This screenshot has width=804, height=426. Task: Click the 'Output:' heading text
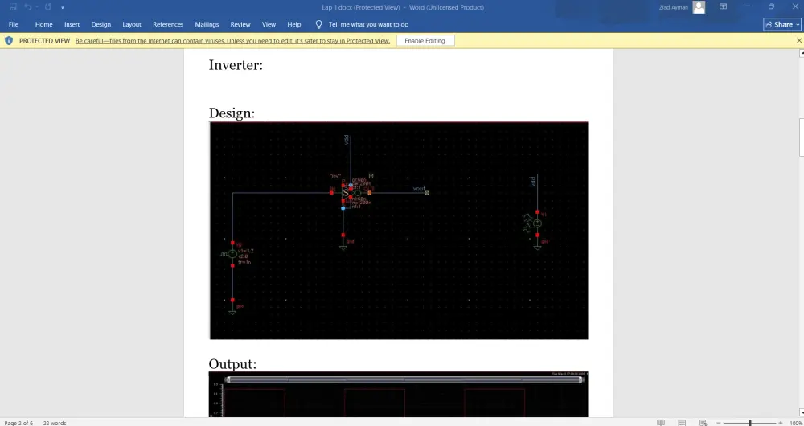pyautogui.click(x=232, y=364)
